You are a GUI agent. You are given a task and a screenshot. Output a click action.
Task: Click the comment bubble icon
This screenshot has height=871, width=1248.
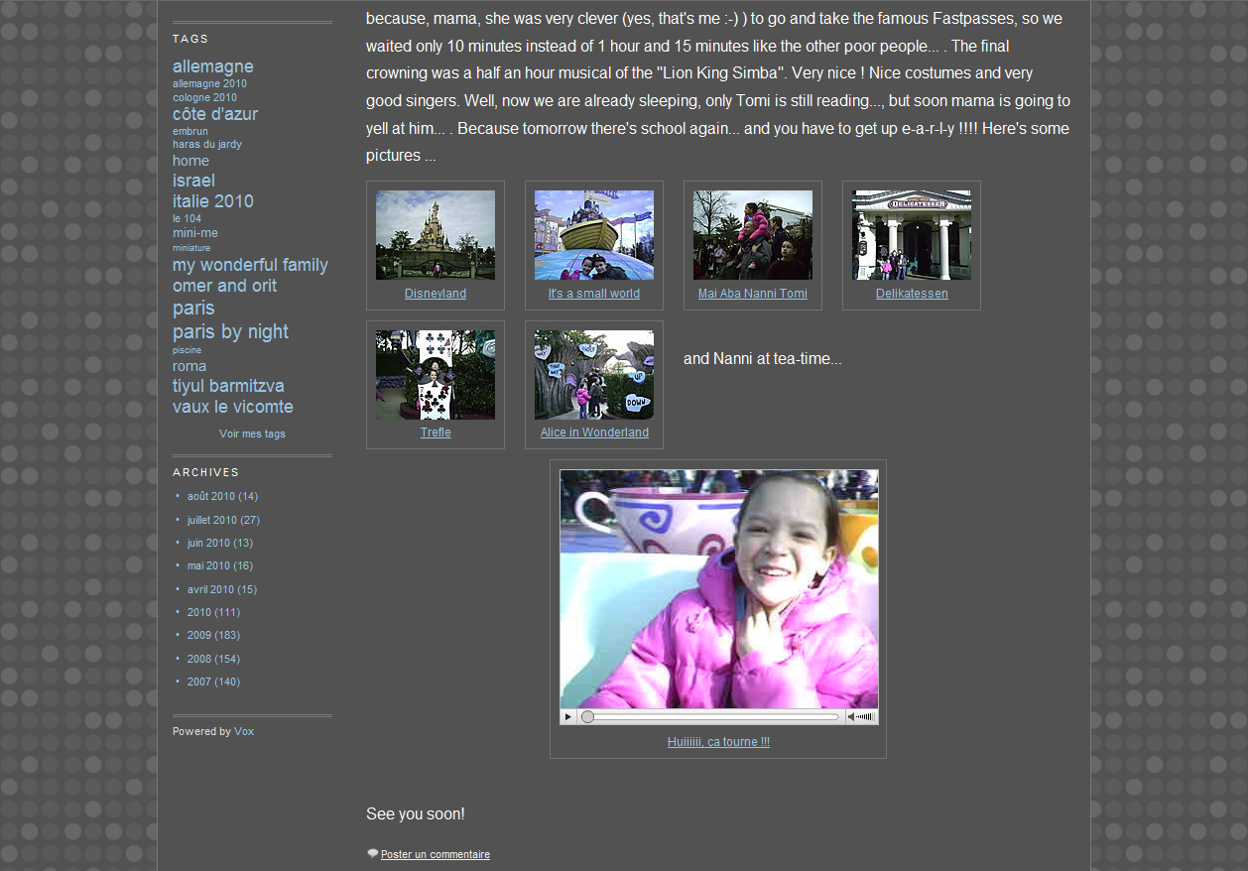[x=373, y=853]
